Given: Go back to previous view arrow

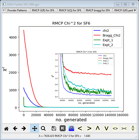Looking at the screenshot, I should 15,128.
